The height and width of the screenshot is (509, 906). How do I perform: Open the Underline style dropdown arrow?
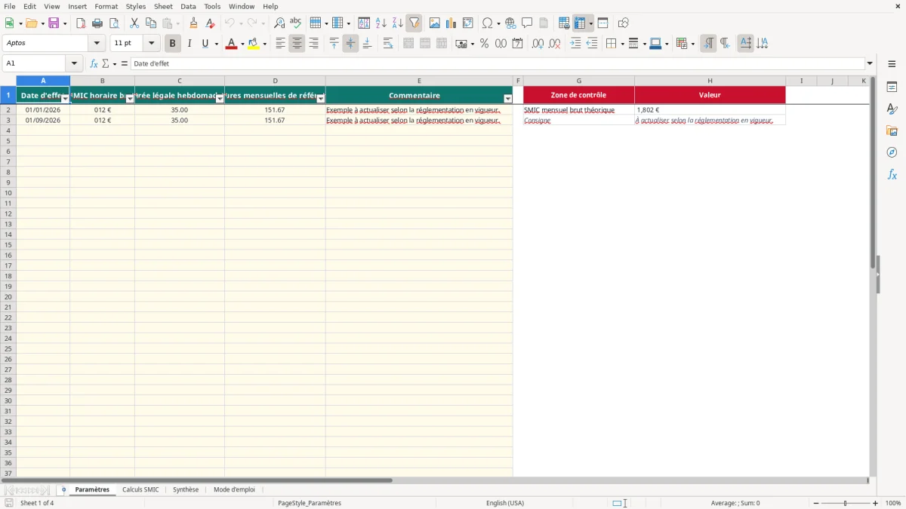pos(217,44)
